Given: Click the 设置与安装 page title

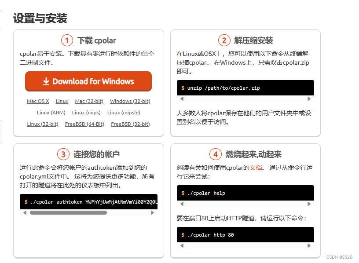Looking at the screenshot, I should click(40, 18).
